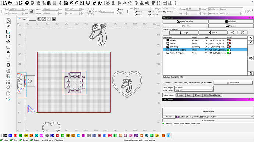
Task: Save project with floppy disk icon
Action: [15, 3]
